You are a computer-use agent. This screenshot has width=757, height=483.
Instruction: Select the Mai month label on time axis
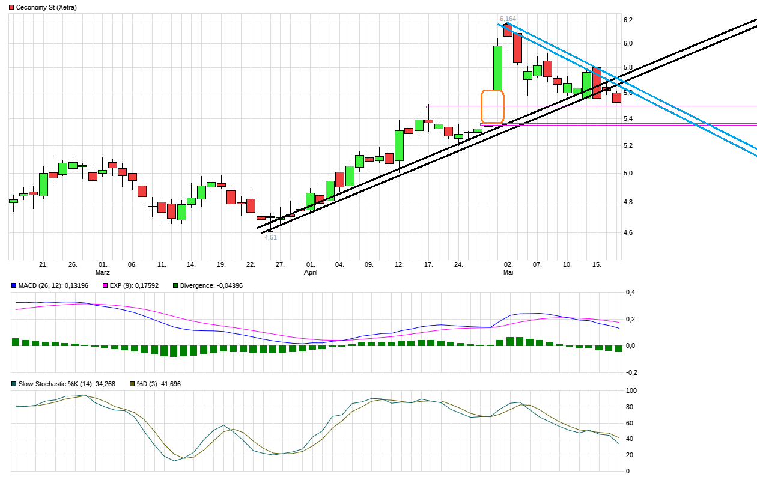point(508,272)
